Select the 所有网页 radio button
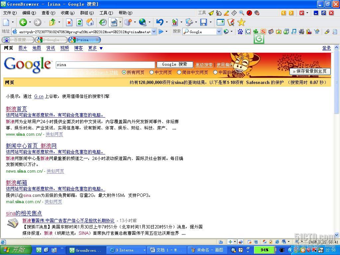340x255 pixels. point(124,72)
